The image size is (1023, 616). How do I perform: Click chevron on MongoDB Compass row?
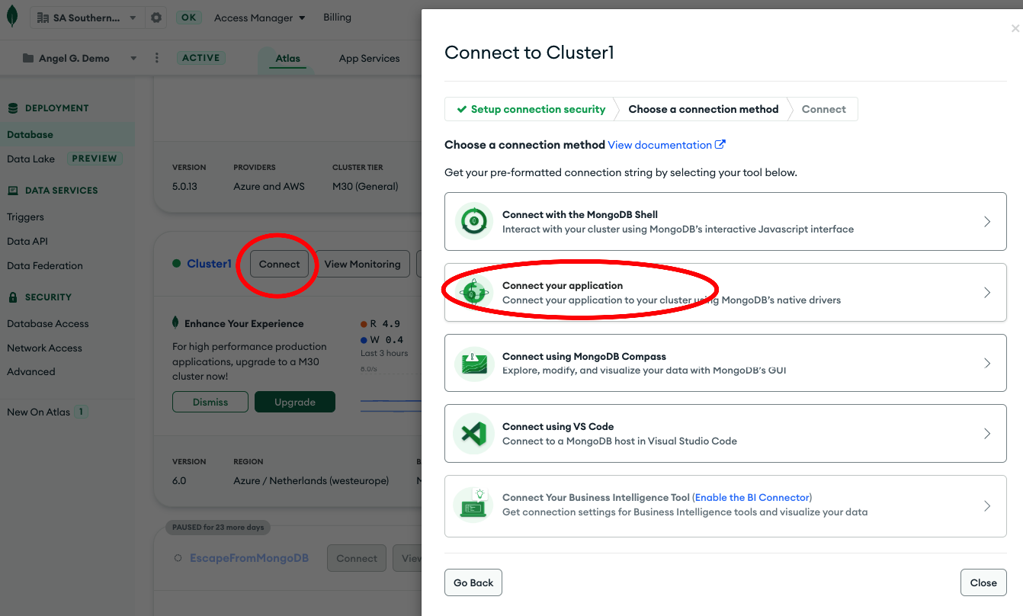pos(987,364)
